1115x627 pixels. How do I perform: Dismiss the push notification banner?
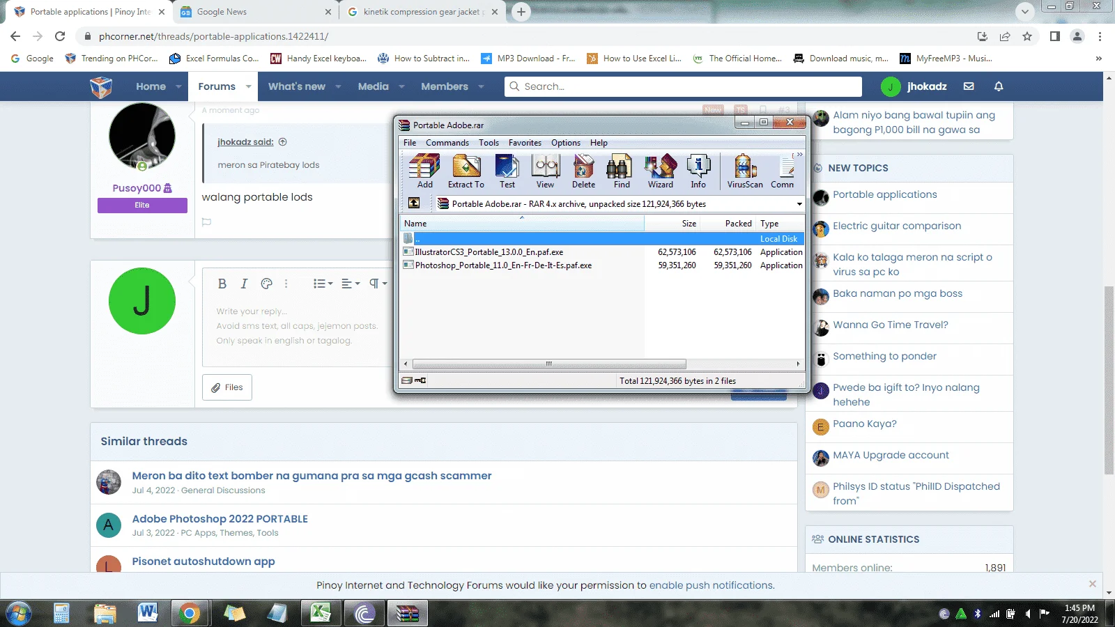click(x=1092, y=584)
